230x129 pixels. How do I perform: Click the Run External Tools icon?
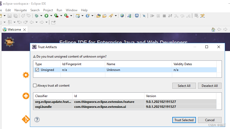point(66,16)
